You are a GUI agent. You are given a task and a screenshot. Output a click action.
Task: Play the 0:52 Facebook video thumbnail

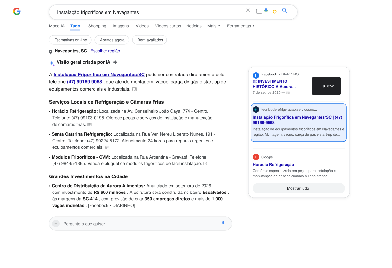(326, 86)
